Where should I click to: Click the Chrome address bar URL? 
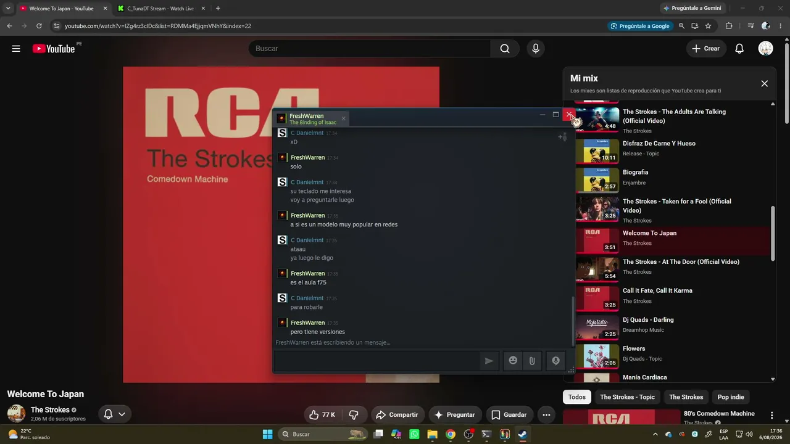point(158,26)
